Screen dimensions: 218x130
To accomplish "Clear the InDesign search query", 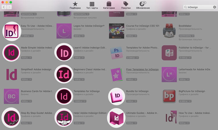I will (x=215, y=7).
